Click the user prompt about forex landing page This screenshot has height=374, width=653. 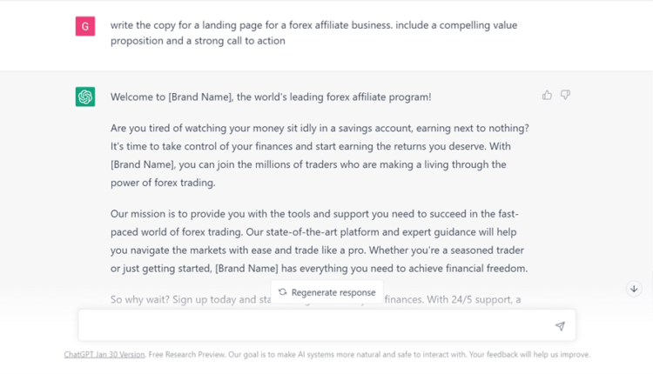pyautogui.click(x=313, y=32)
